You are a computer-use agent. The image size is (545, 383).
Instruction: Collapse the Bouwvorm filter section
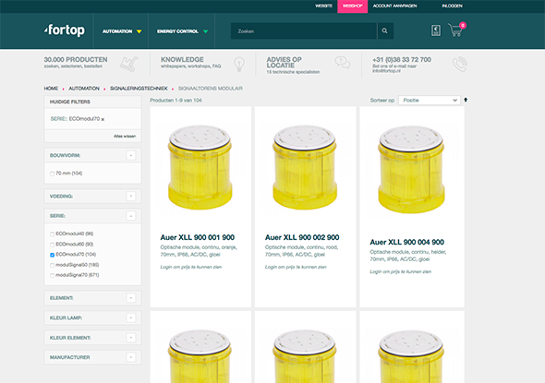[130, 155]
